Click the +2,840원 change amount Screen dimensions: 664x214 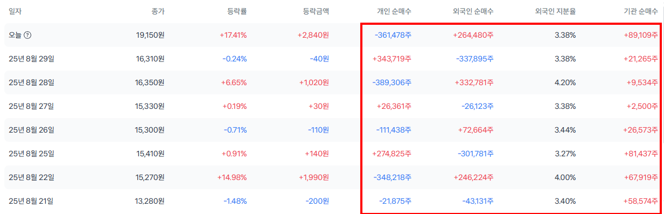tap(313, 35)
